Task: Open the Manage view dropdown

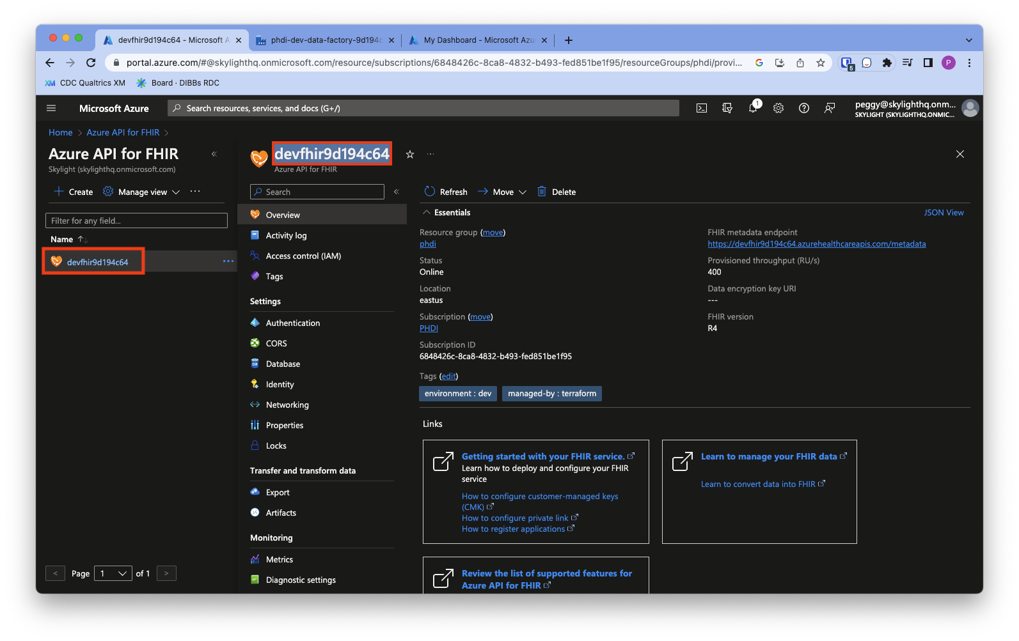Action: [141, 192]
